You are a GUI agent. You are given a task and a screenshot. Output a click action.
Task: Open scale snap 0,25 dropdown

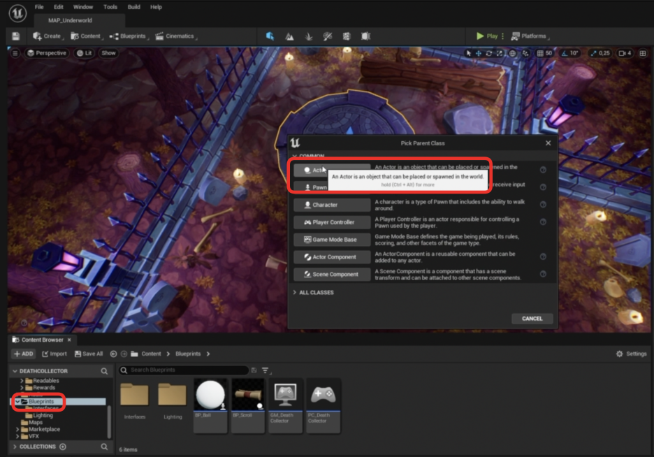[x=604, y=53]
